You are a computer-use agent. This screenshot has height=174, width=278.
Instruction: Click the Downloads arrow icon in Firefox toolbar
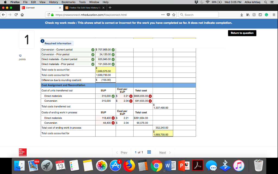242,14
